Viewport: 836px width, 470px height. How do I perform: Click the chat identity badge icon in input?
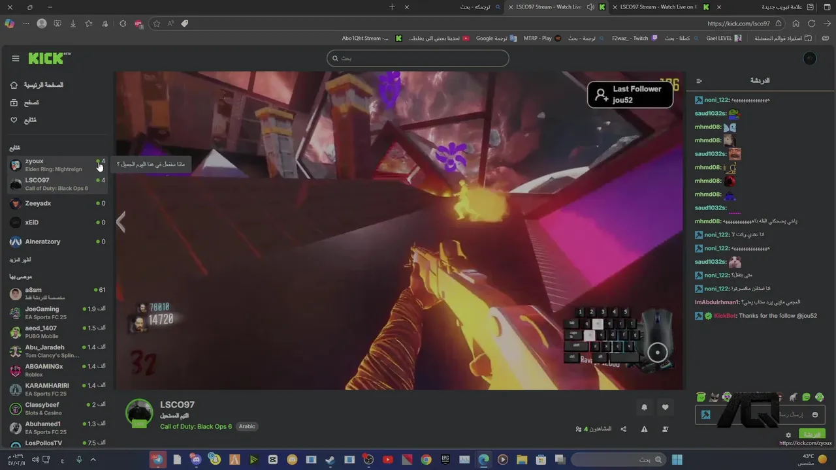click(x=706, y=415)
